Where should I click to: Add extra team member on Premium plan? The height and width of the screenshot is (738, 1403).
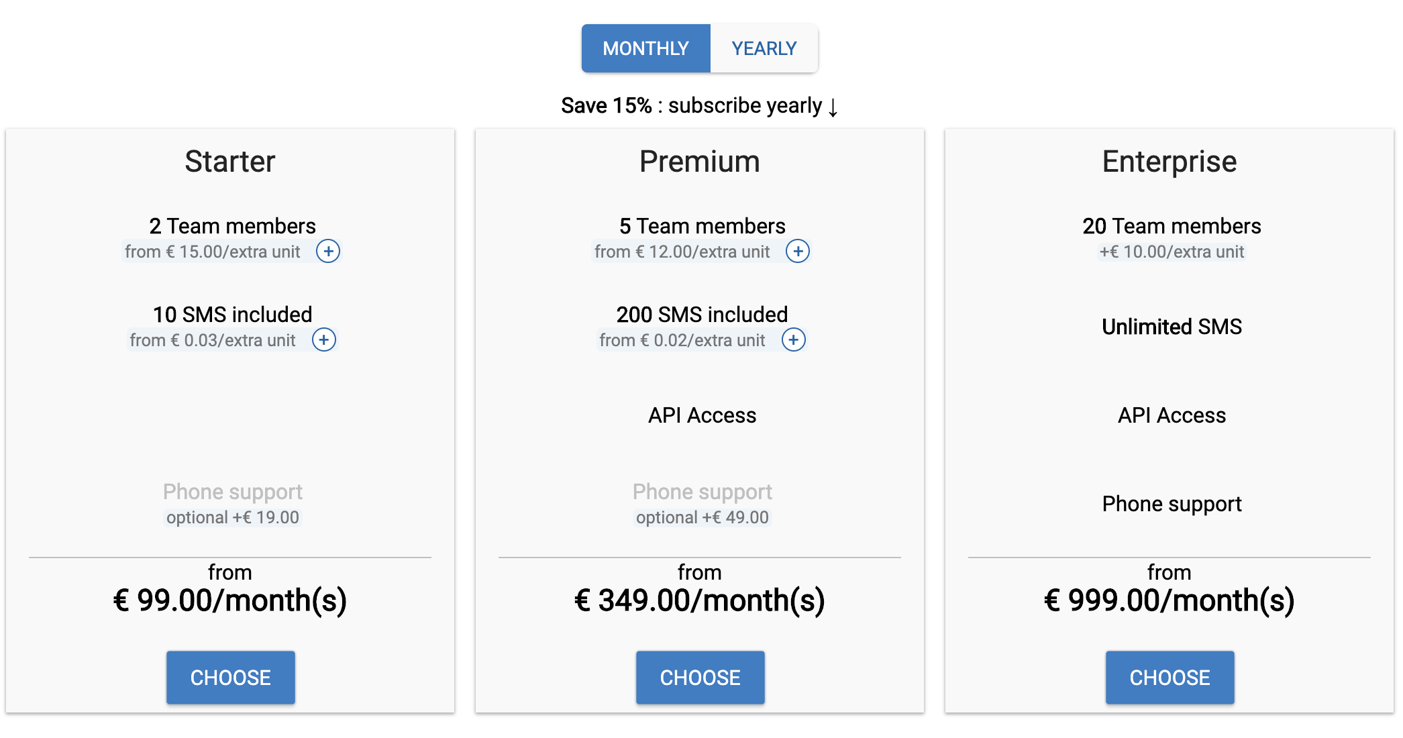(798, 252)
